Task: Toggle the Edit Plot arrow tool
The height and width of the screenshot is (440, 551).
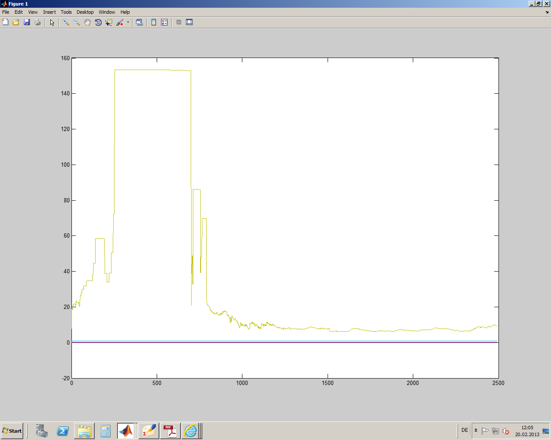Action: 52,22
